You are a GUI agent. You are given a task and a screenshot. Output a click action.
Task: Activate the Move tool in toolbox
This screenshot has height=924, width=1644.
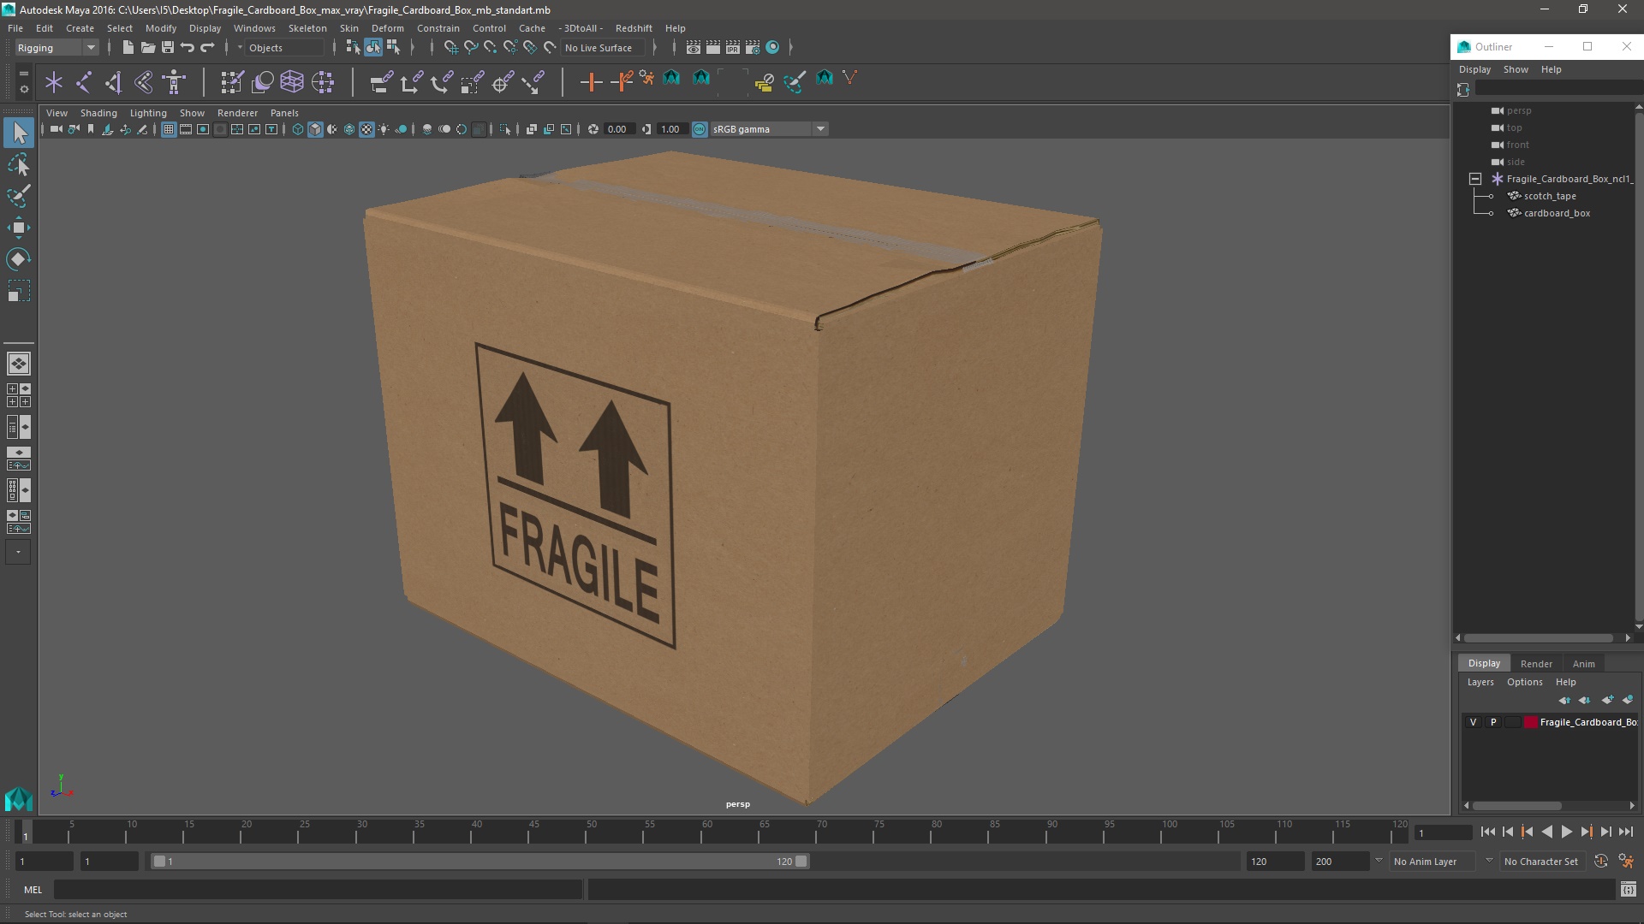tap(19, 228)
